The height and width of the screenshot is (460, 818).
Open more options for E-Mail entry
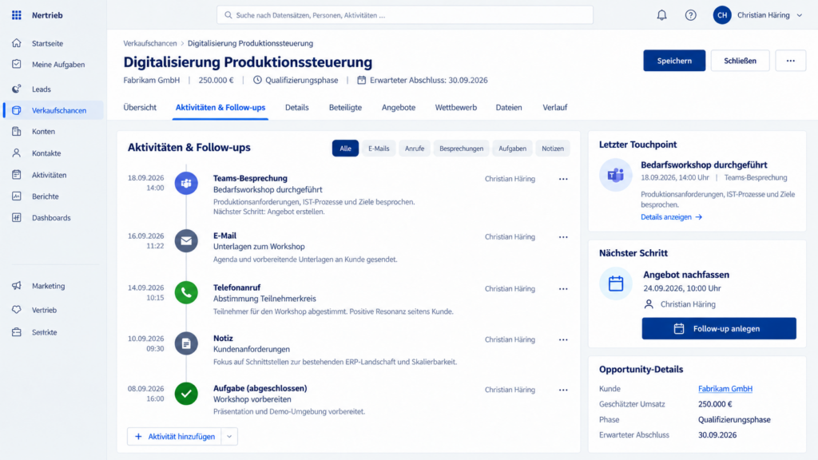(563, 236)
